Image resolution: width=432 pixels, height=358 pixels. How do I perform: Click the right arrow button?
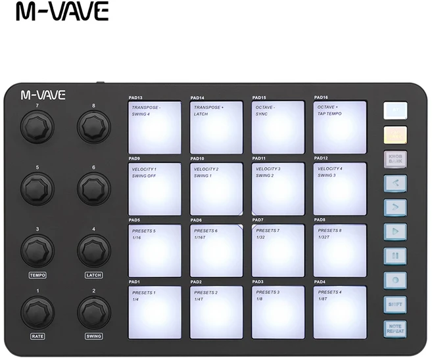(395, 208)
